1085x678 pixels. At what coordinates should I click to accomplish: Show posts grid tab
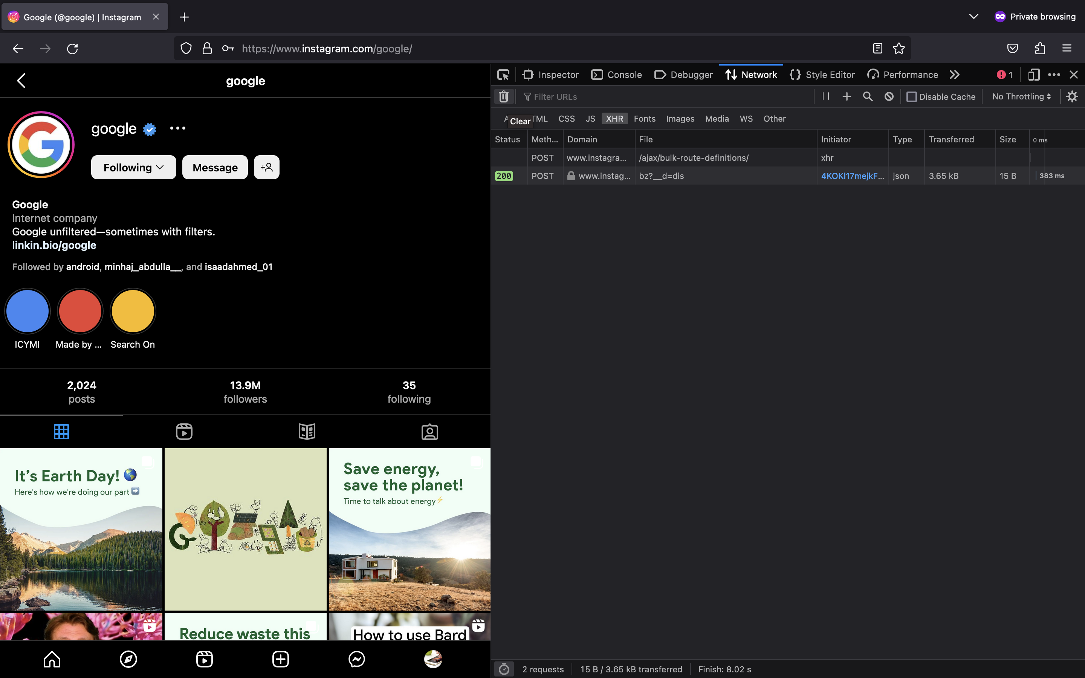[x=61, y=431]
